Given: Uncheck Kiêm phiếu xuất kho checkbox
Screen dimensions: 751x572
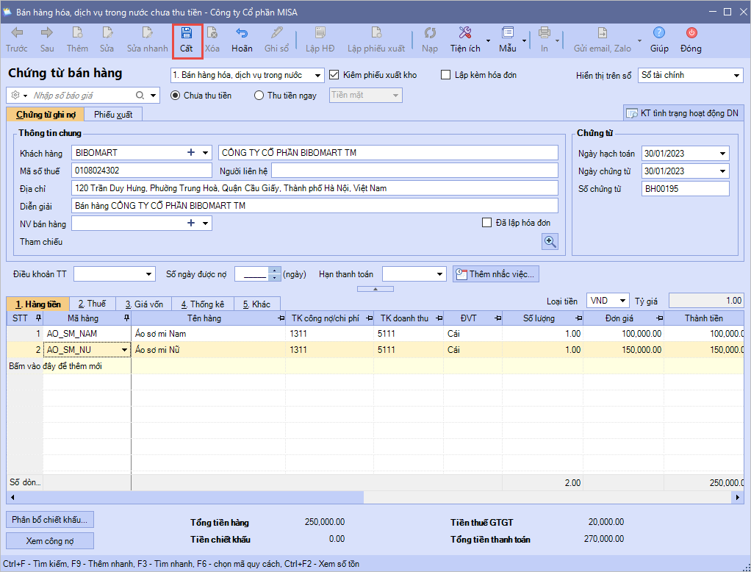Looking at the screenshot, I should point(334,75).
